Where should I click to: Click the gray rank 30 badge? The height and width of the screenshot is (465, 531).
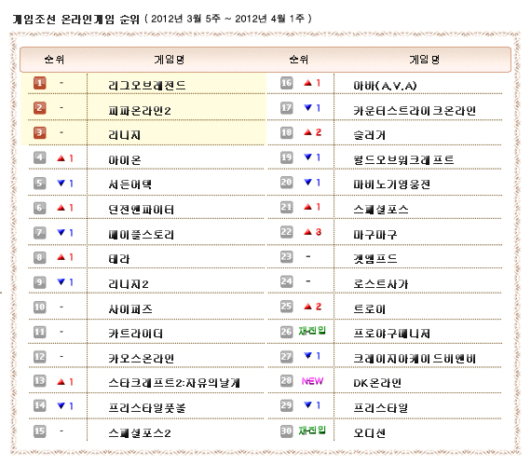tap(287, 431)
